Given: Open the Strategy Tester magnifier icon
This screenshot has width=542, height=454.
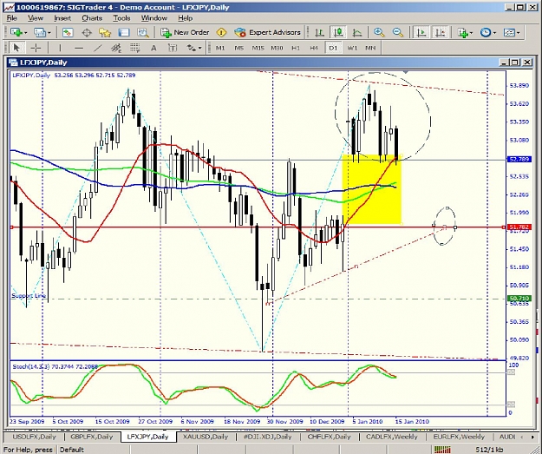Looking at the screenshot, I should [x=143, y=32].
